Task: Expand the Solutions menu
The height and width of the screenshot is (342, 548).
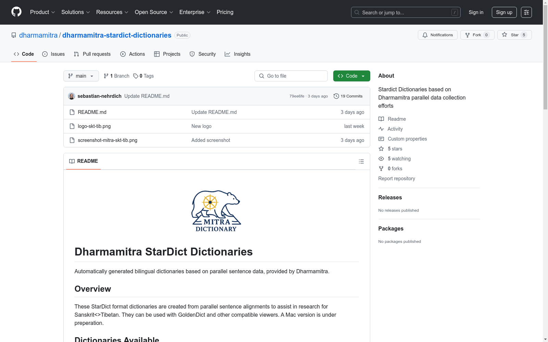Action: pos(76,12)
